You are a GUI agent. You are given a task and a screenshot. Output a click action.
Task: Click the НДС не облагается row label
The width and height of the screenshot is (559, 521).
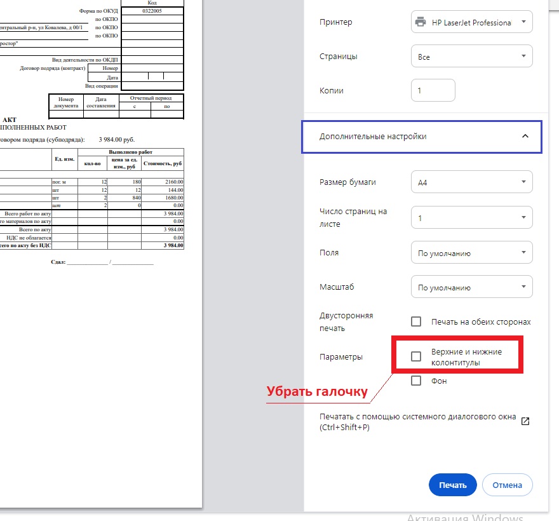point(29,238)
